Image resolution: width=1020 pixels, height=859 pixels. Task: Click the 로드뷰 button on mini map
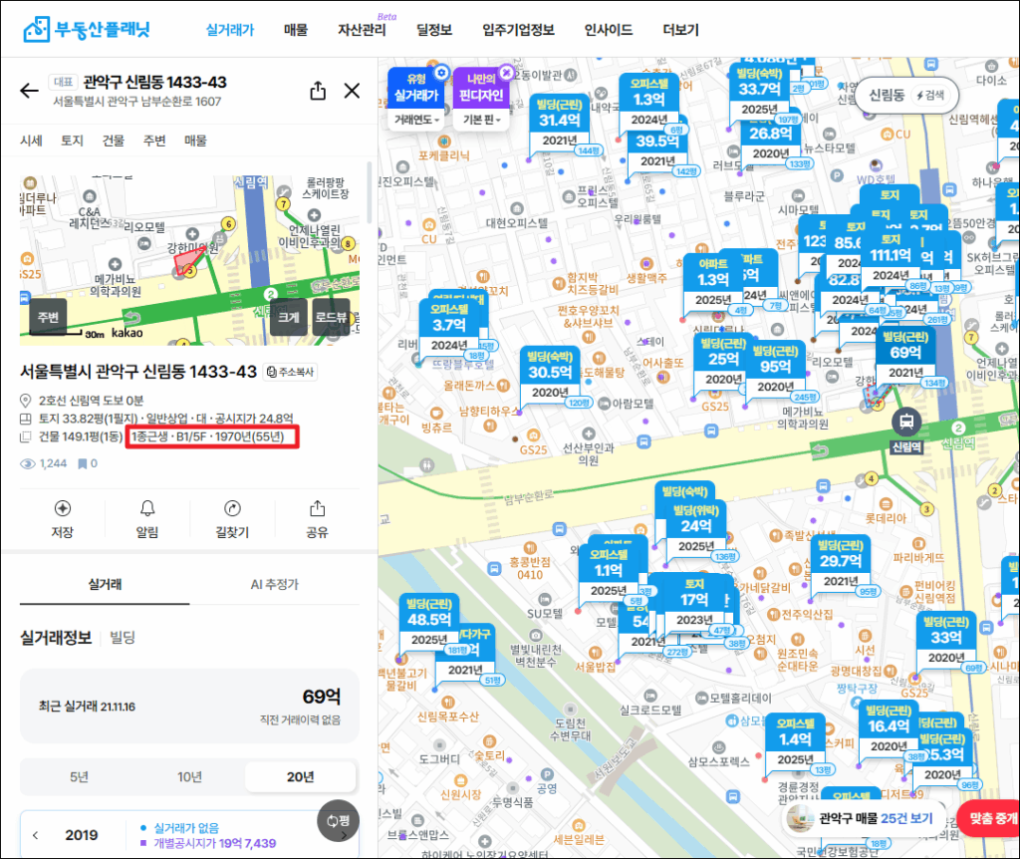pyautogui.click(x=331, y=318)
